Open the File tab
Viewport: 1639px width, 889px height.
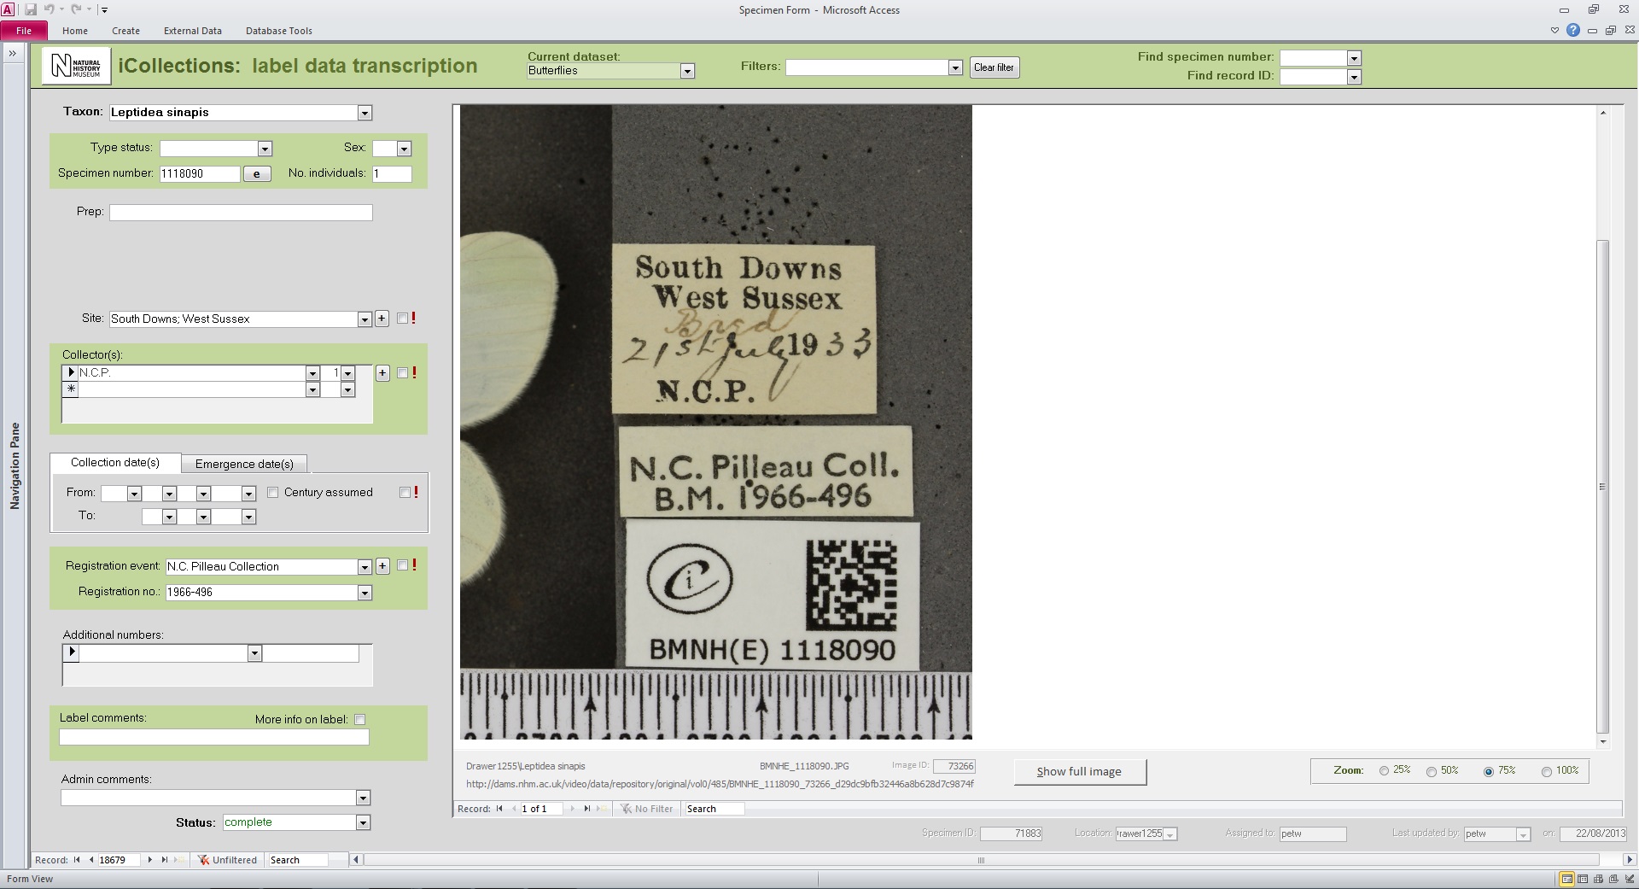coord(24,30)
